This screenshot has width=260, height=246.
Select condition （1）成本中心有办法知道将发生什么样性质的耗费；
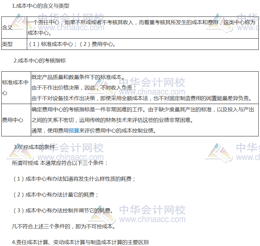pyautogui.click(x=74, y=179)
